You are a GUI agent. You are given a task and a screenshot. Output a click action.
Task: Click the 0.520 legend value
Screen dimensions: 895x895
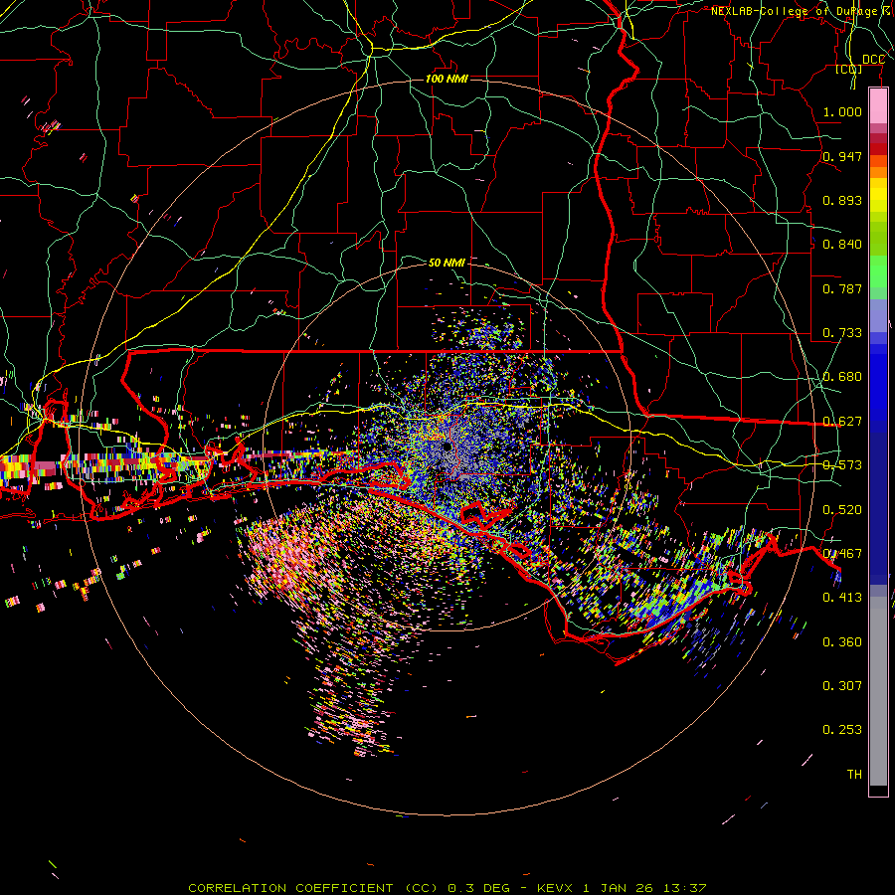(x=842, y=509)
